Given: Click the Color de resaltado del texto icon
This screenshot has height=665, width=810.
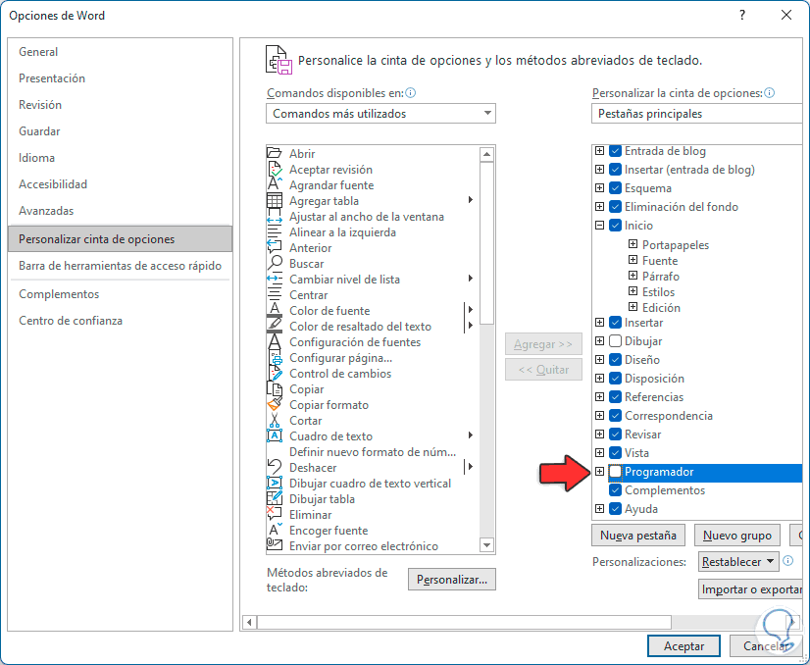Looking at the screenshot, I should coord(275,326).
